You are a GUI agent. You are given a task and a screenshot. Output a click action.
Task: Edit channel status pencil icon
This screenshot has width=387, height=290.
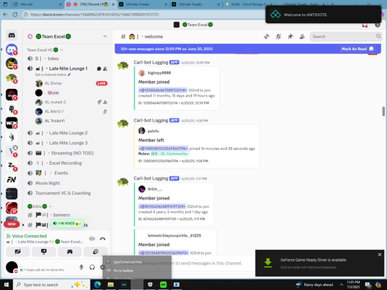69,74
